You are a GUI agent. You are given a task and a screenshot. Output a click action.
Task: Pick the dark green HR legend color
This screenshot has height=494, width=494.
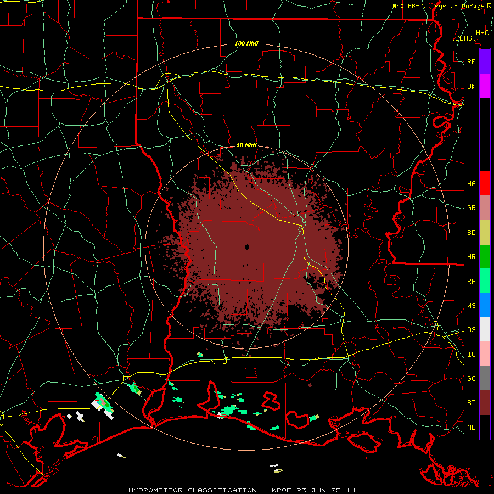point(485,257)
